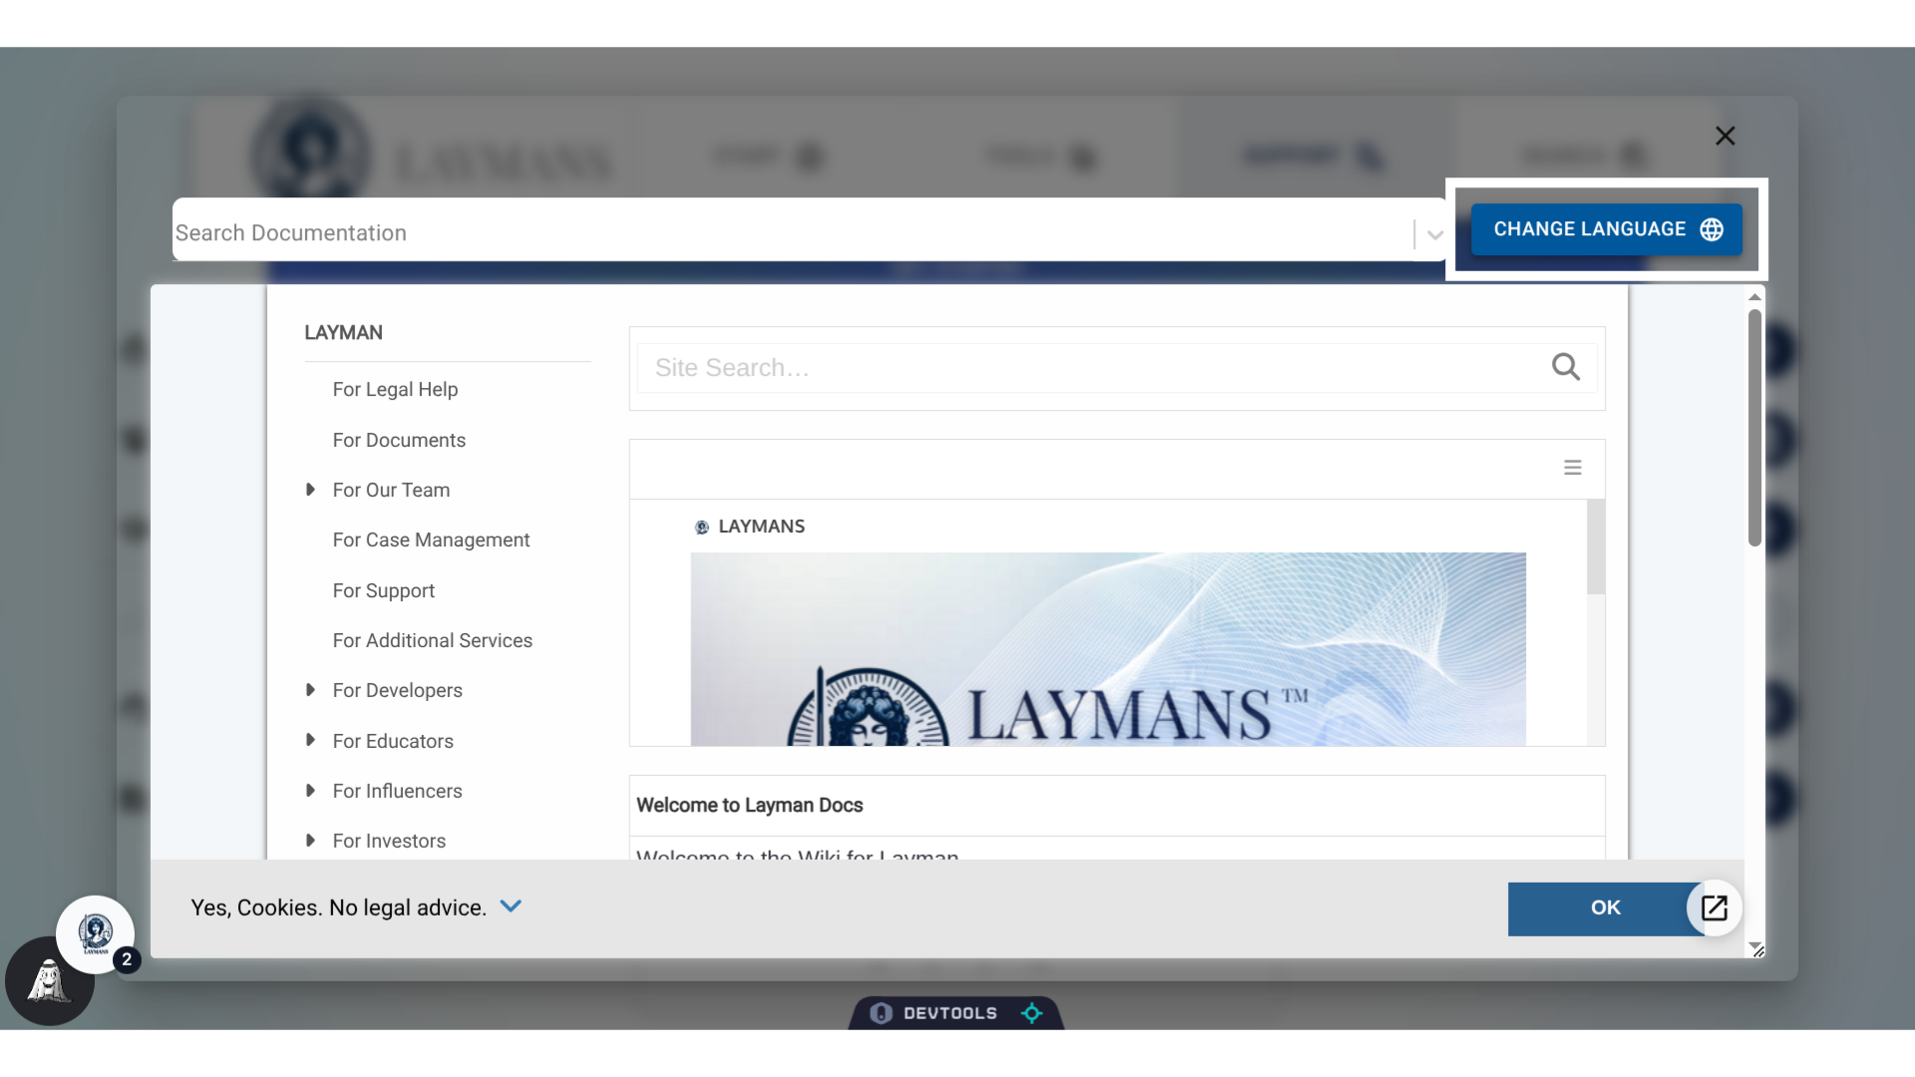1915x1077 pixels.
Task: Expand the For Our Team tree item
Action: [x=310, y=490]
